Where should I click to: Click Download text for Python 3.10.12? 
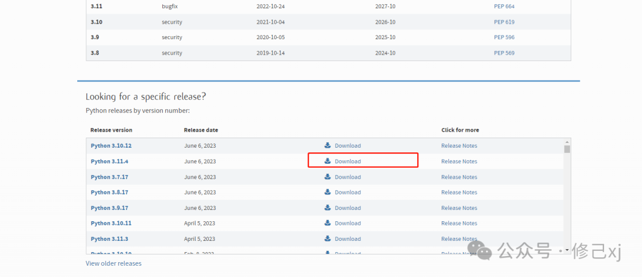[348, 146]
